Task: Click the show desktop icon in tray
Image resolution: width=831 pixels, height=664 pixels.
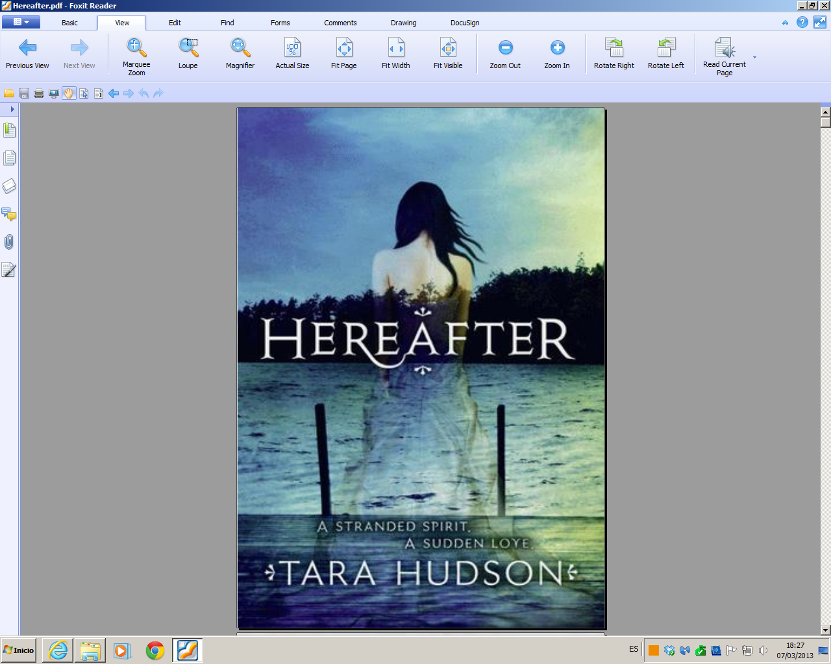Action: tap(823, 650)
